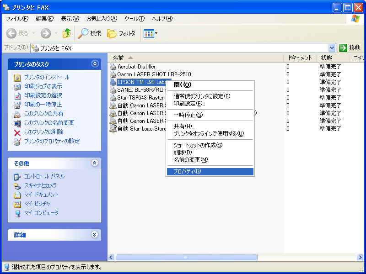Screen dimensions: 366x274
Task: Click the Go (移動) button
Action: pos(350,48)
